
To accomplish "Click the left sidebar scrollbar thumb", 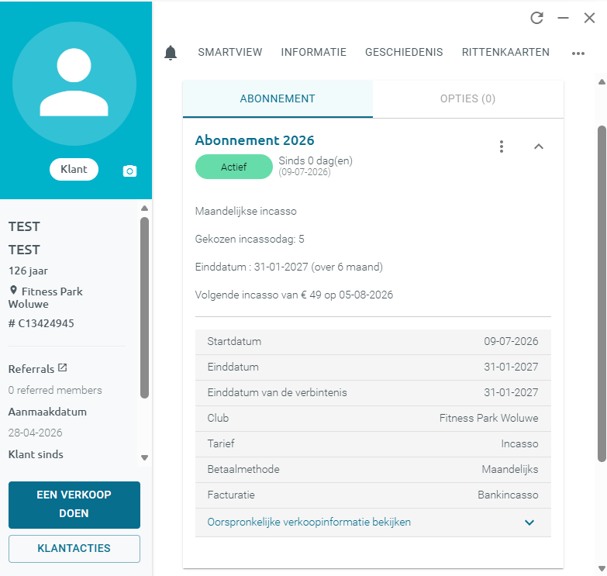I will click(144, 308).
